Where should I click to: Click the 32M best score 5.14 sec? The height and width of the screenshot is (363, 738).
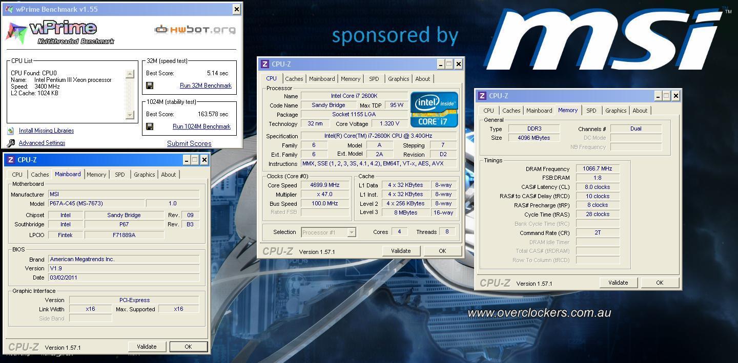(x=217, y=73)
